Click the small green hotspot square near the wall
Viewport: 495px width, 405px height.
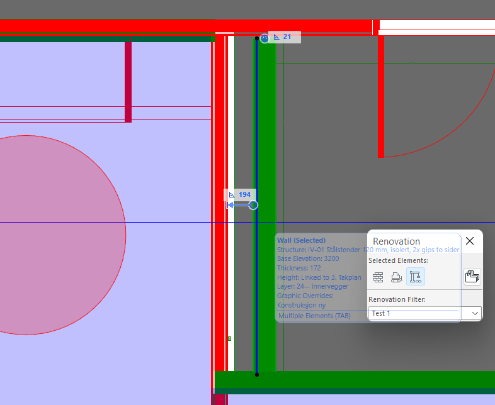229,338
